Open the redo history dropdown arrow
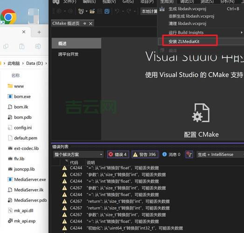This screenshot has height=233, width=244. click(x=135, y=11)
